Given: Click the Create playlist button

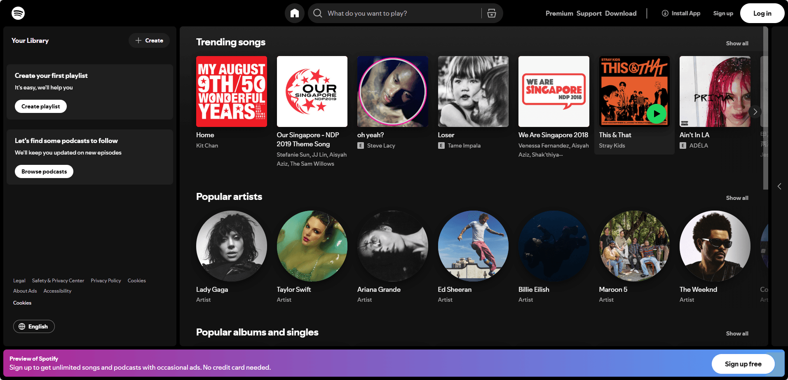Looking at the screenshot, I should [x=41, y=106].
